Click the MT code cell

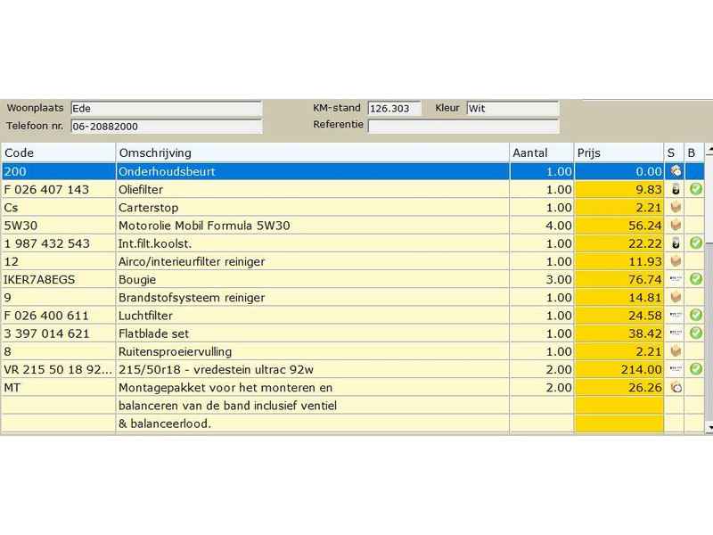pos(58,388)
